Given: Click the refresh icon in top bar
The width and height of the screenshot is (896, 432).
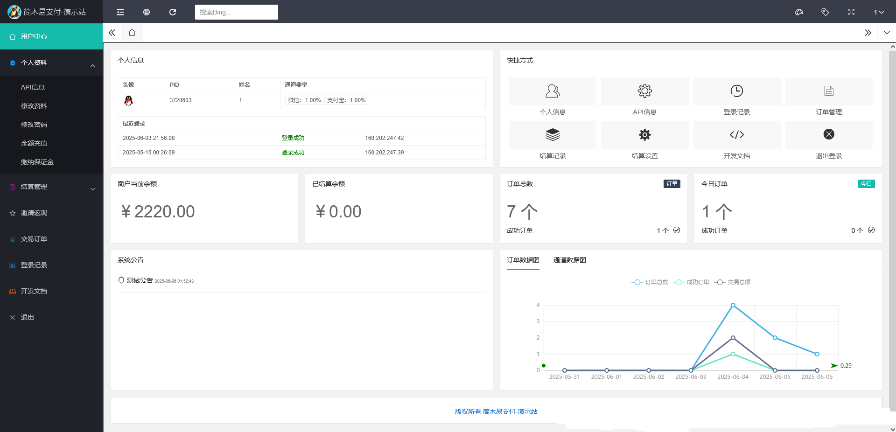Looking at the screenshot, I should coord(173,12).
